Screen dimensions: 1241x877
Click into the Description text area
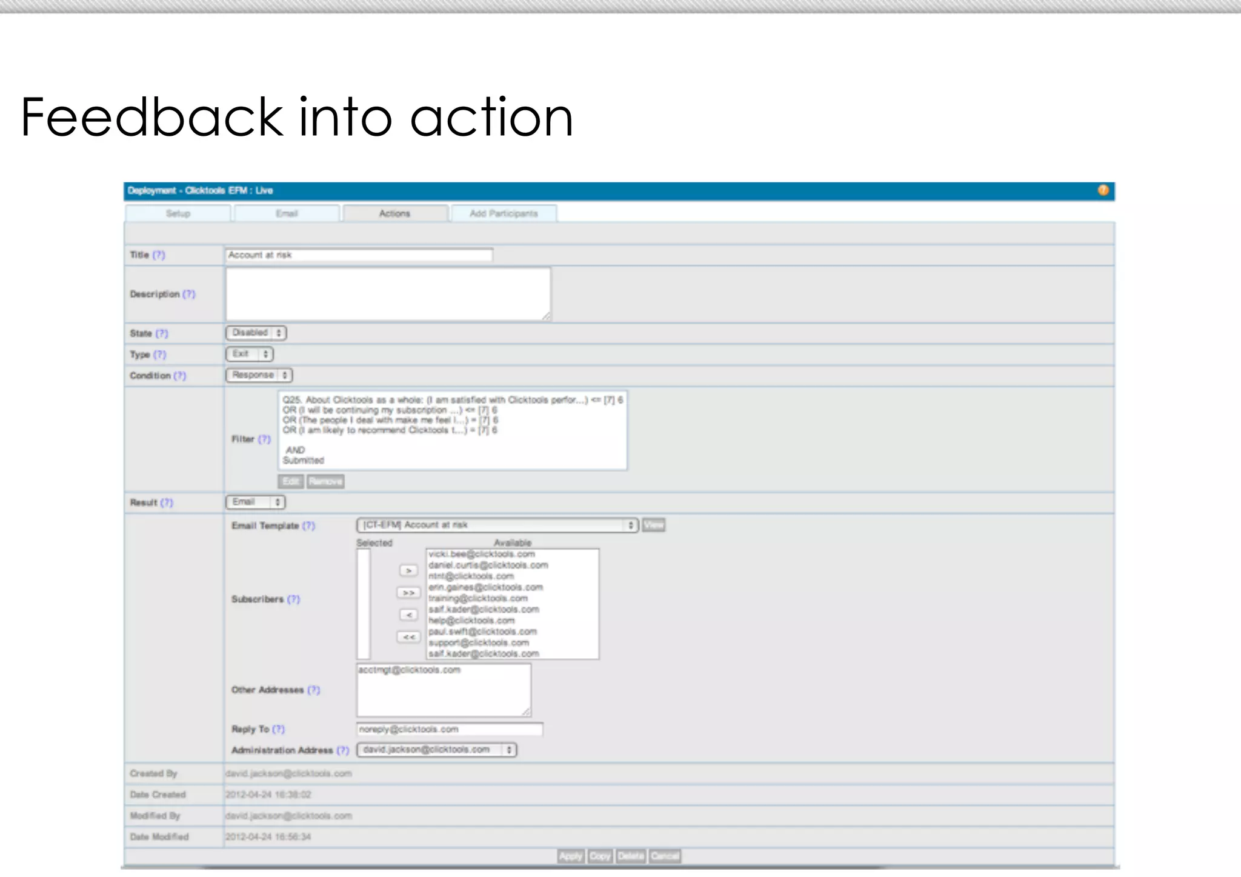(388, 294)
